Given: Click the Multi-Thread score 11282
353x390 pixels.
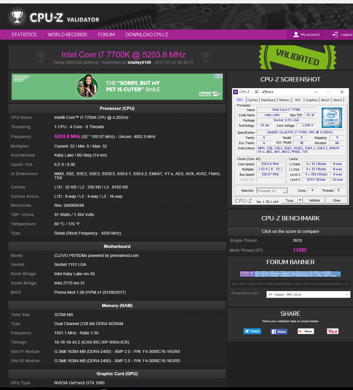Looking at the screenshot, I should tap(300, 250).
